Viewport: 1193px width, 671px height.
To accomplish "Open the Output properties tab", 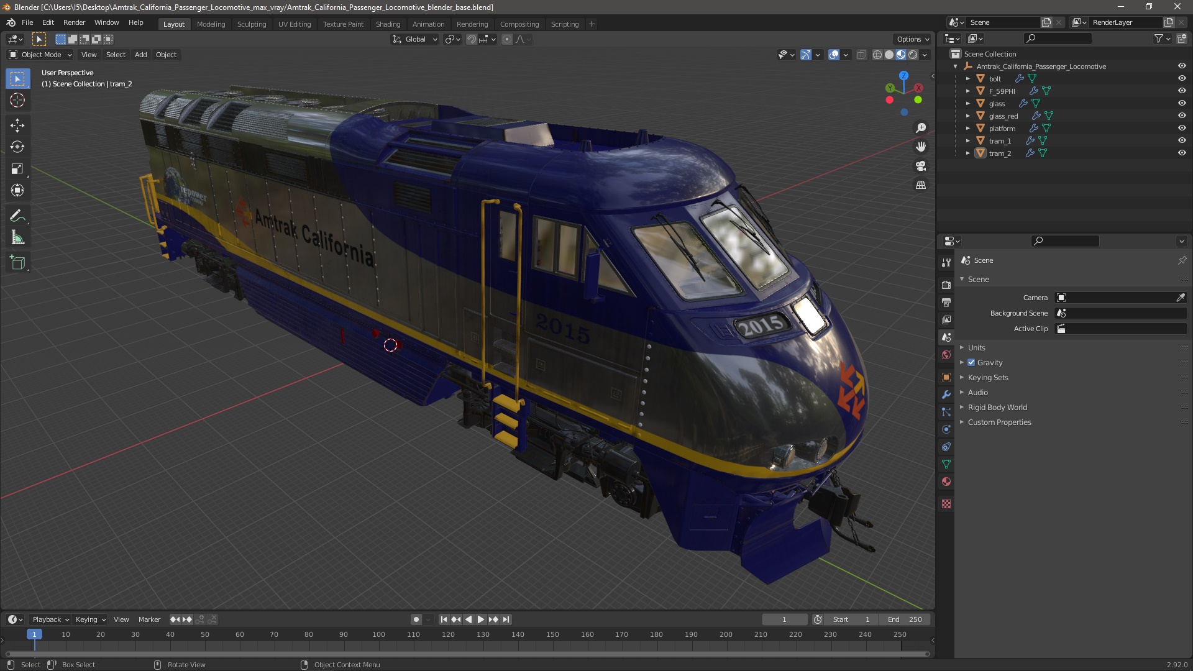I will [x=946, y=302].
